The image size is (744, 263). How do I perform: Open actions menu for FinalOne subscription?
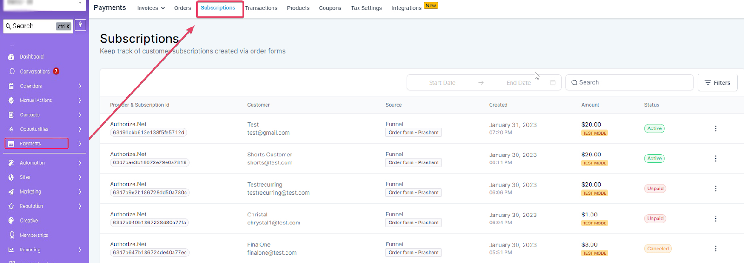[x=715, y=249]
